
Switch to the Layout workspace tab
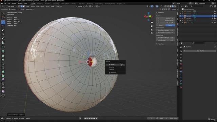point(33,4)
